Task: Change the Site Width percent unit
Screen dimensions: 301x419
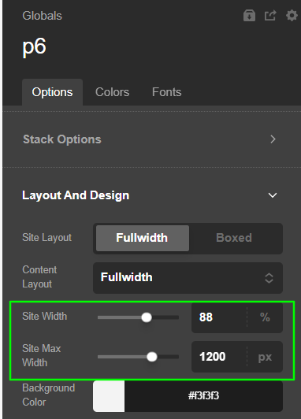Action: pyautogui.click(x=265, y=317)
